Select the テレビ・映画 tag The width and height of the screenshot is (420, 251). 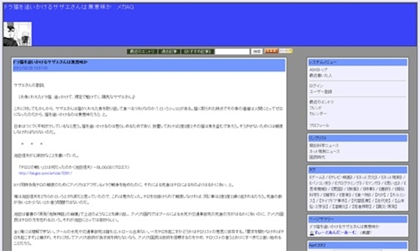341,178
